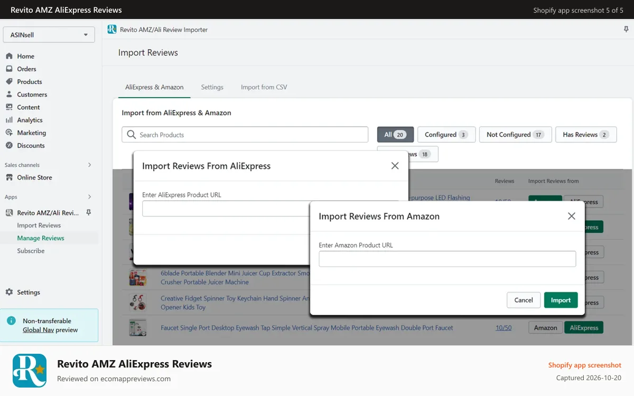Viewport: 634px width, 396px height.
Task: Open the Faucet Single Port Desktop Eyewash product link
Action: pyautogui.click(x=307, y=328)
